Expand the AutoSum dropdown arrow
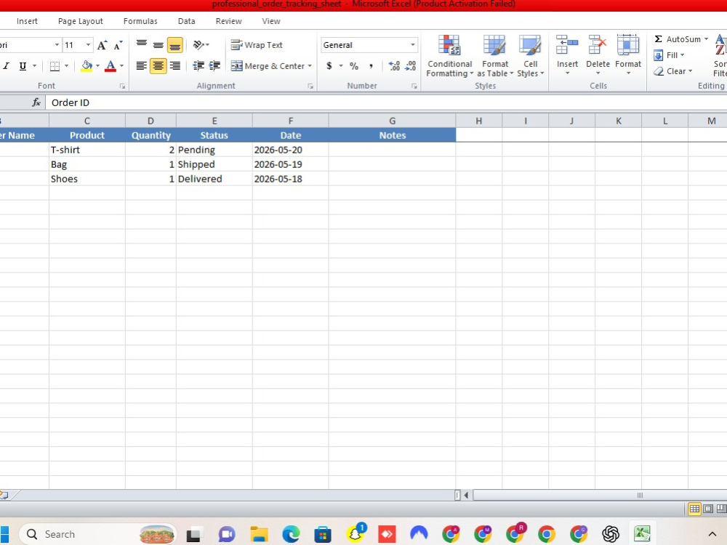The height and width of the screenshot is (545, 727). [x=706, y=39]
